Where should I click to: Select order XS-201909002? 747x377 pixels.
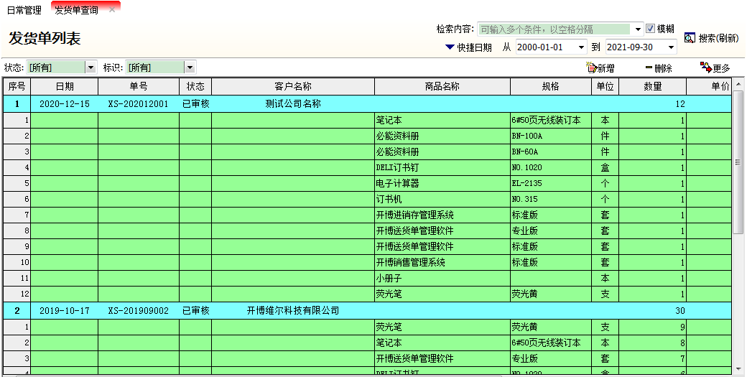pyautogui.click(x=138, y=310)
